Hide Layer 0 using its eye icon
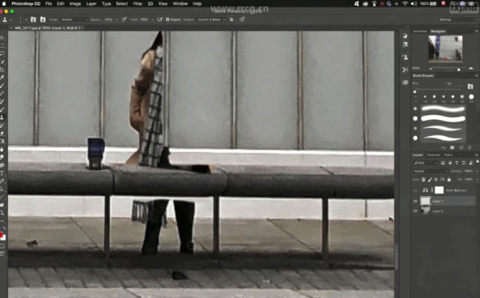This screenshot has height=298, width=480. [x=415, y=211]
